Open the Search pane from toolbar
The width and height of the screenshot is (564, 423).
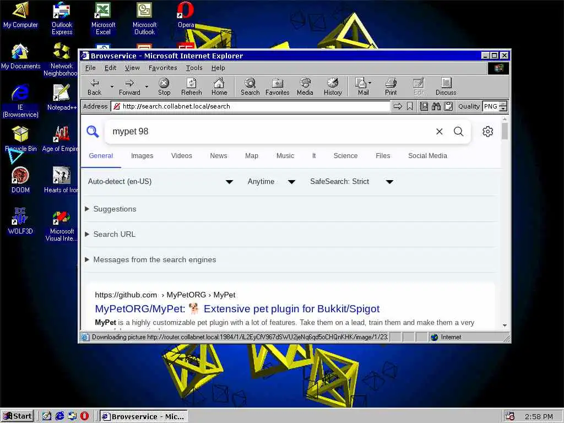coord(250,86)
